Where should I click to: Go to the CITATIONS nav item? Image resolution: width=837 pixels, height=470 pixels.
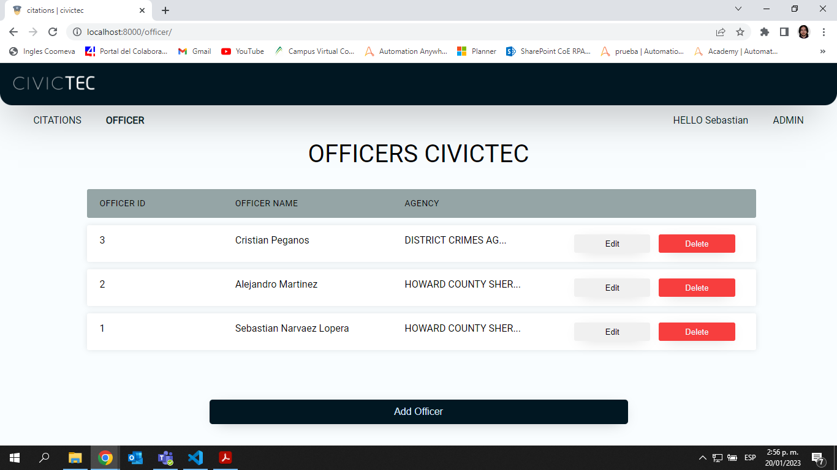coord(58,120)
